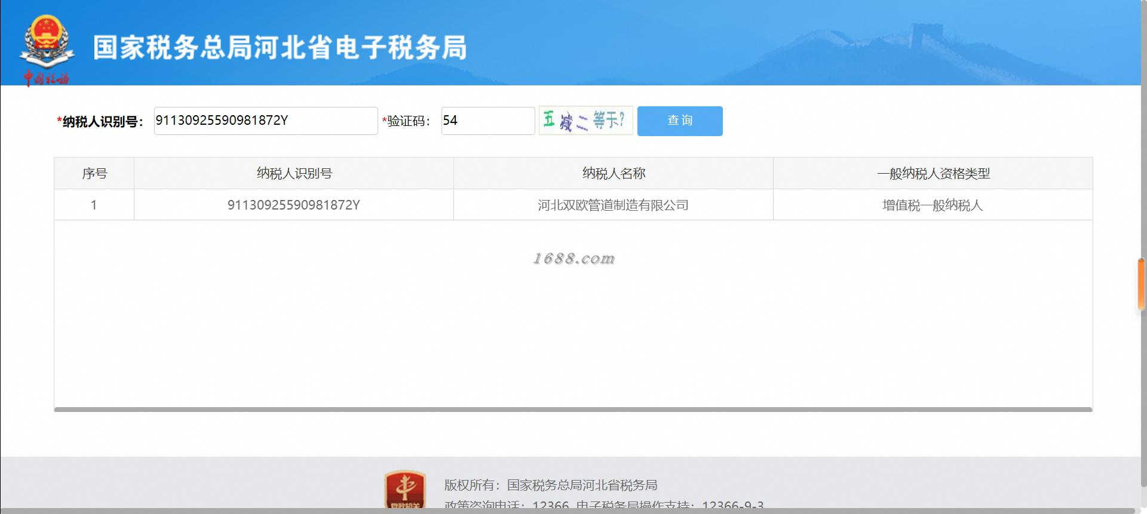1147x514 pixels.
Task: Click the *验证码 field label
Action: [406, 121]
